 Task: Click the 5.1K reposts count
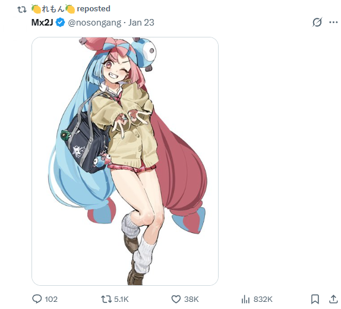121,299
